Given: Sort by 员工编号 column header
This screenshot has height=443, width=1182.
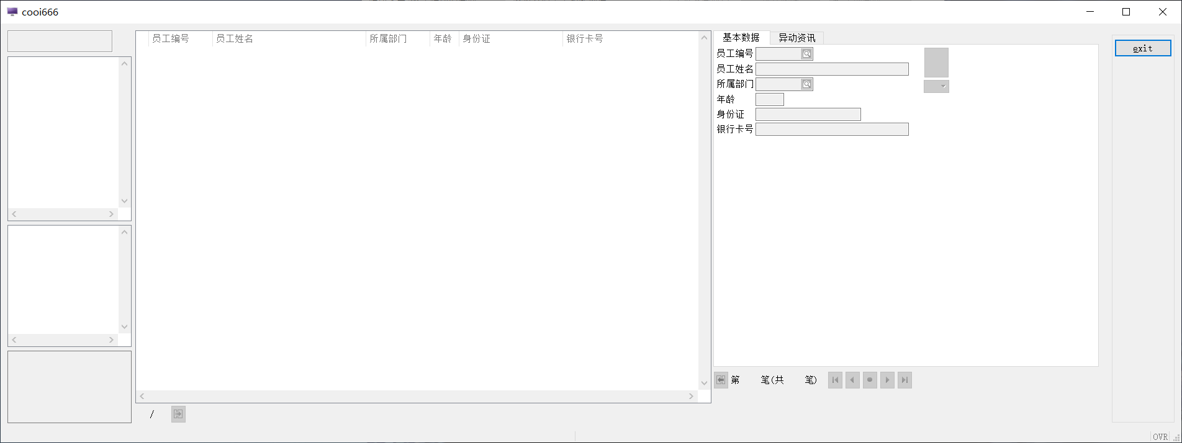Looking at the screenshot, I should click(181, 38).
